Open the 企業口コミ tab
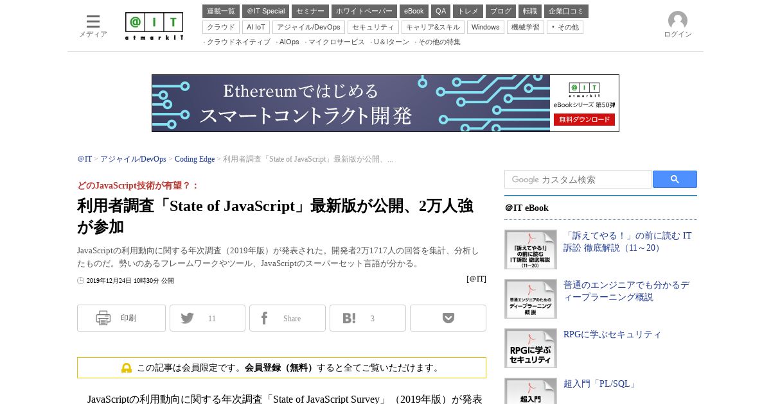 566,12
